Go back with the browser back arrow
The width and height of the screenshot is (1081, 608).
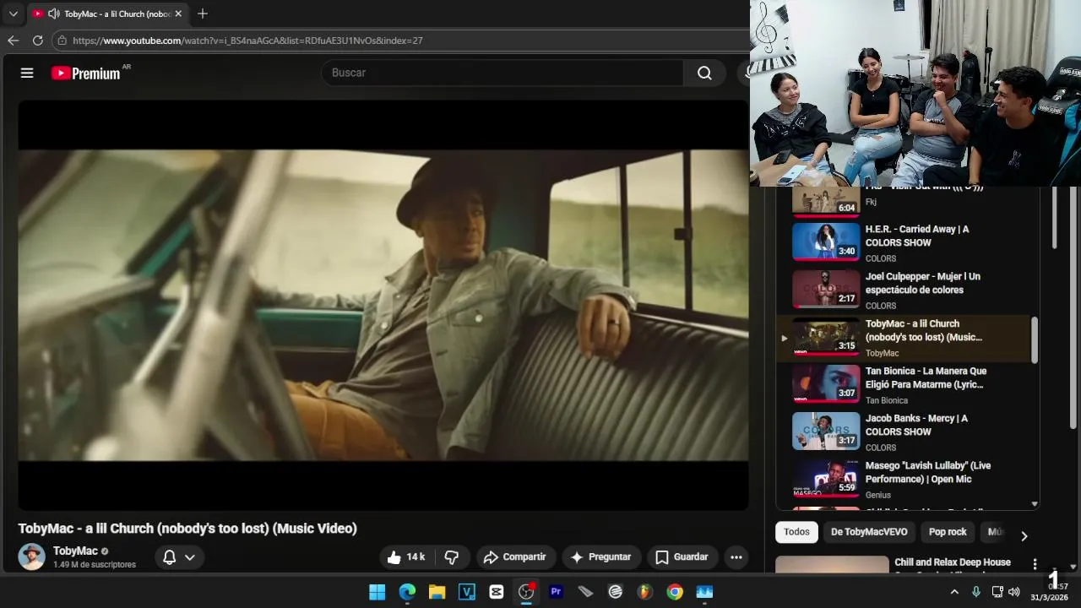[13, 41]
